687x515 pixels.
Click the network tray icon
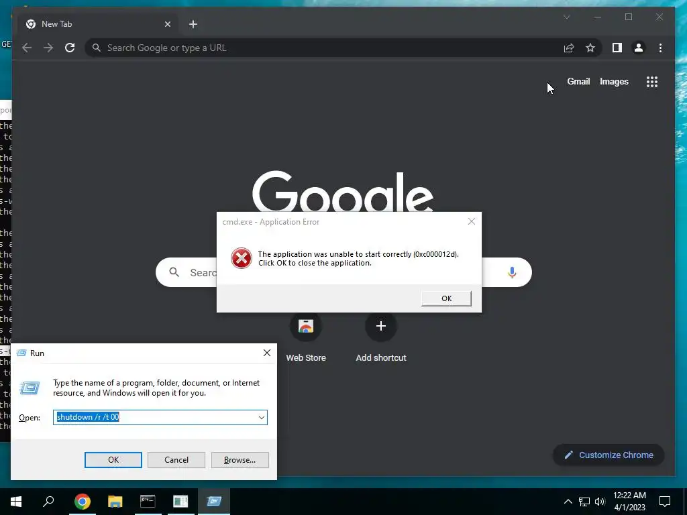(x=584, y=502)
